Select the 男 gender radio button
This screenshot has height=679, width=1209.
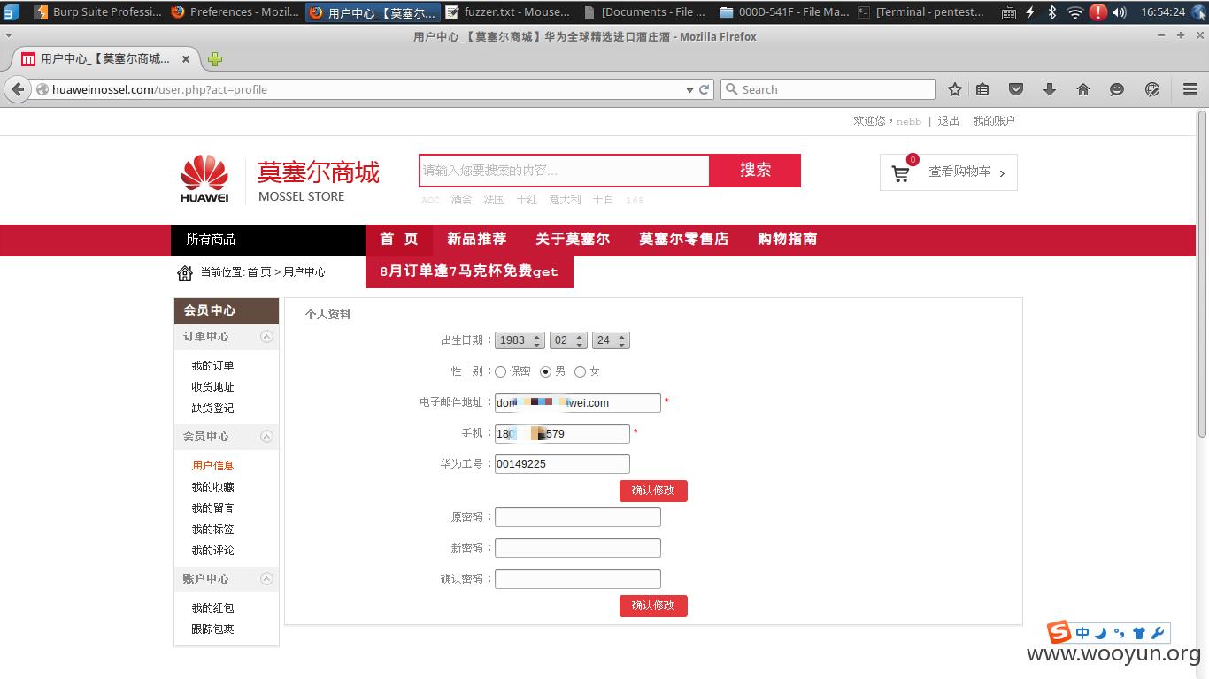(x=545, y=371)
